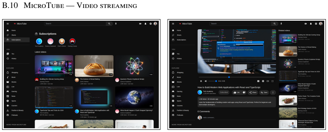Like the React and TypeScript video
The height and width of the screenshot is (132, 328).
pyautogui.click(x=236, y=92)
